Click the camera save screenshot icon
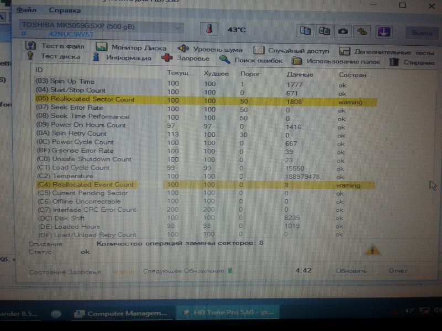 click(343, 30)
